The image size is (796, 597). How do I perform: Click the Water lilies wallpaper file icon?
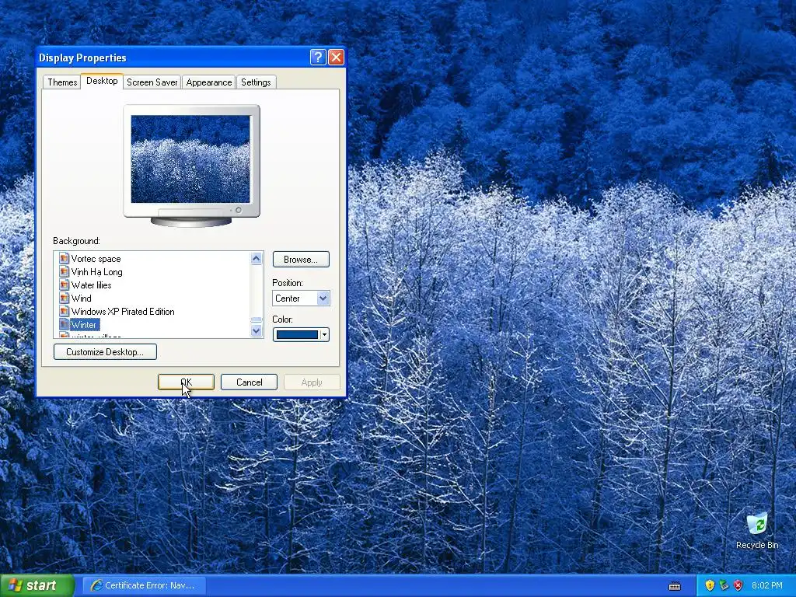click(64, 285)
